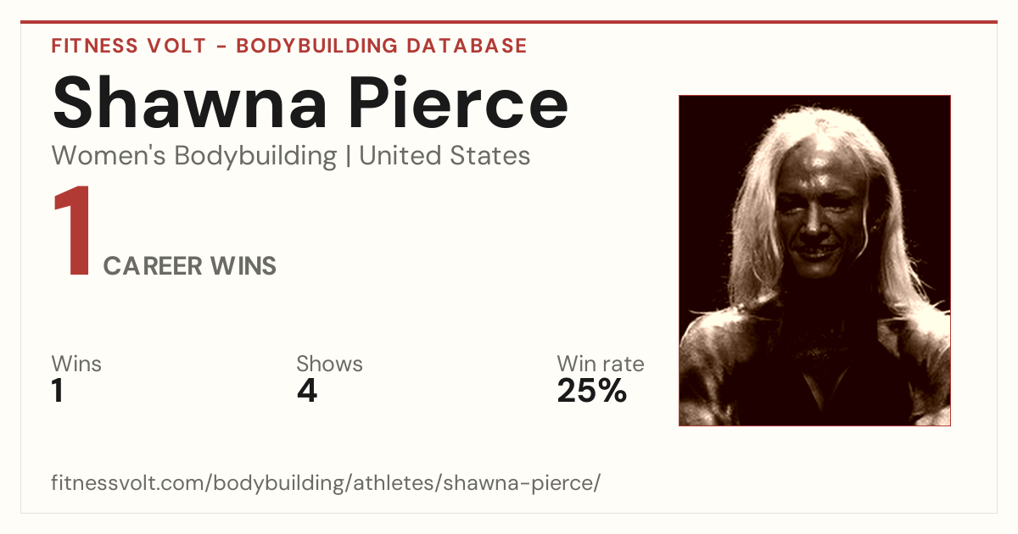Click the pipe separator in the category line

(348, 157)
